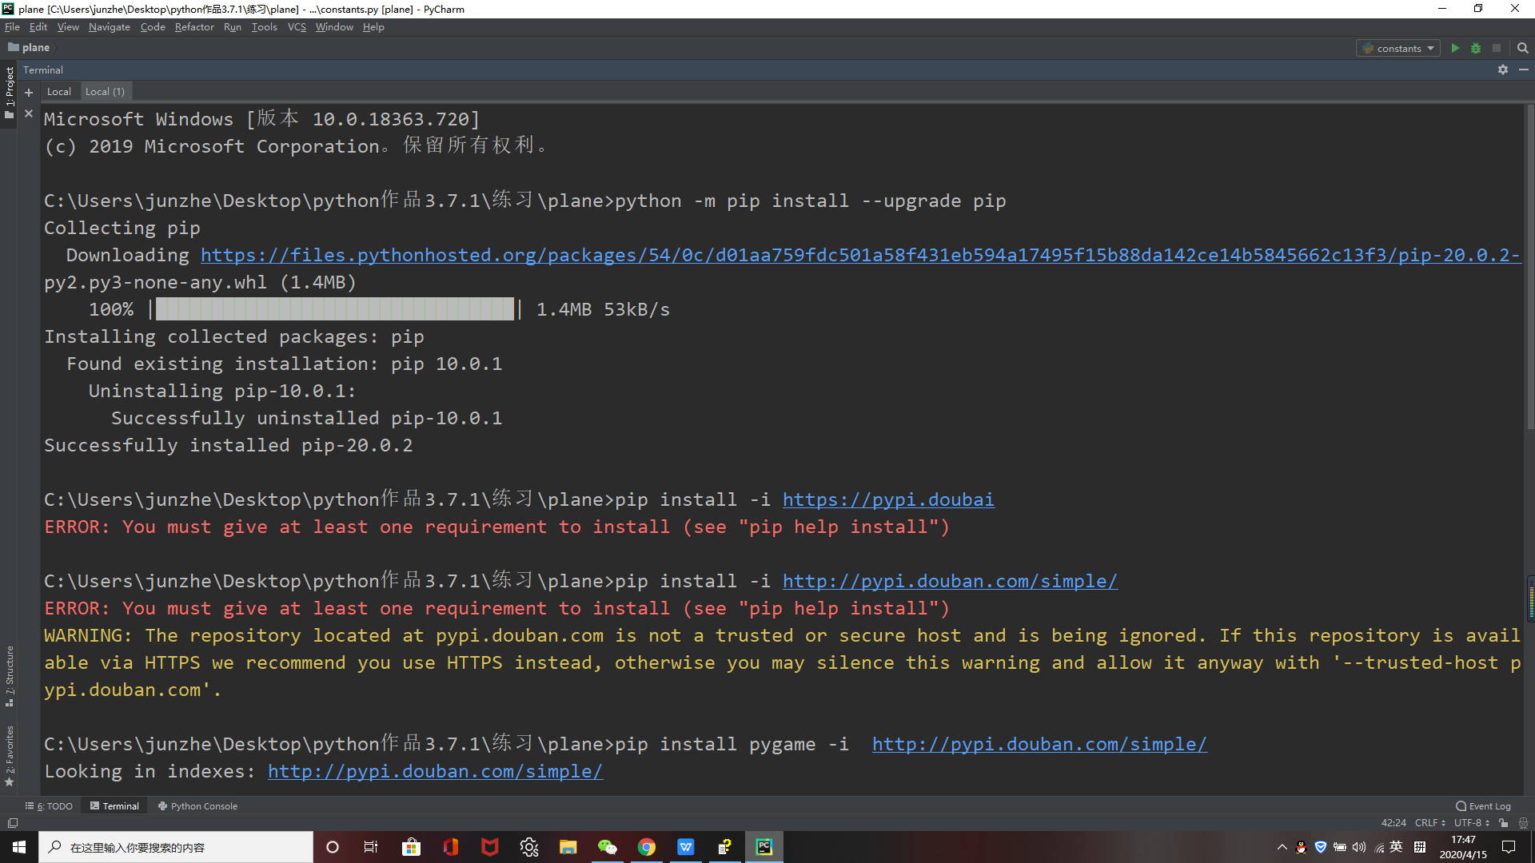Open the TODO tool window tab
Image resolution: width=1535 pixels, height=863 pixels.
click(50, 806)
